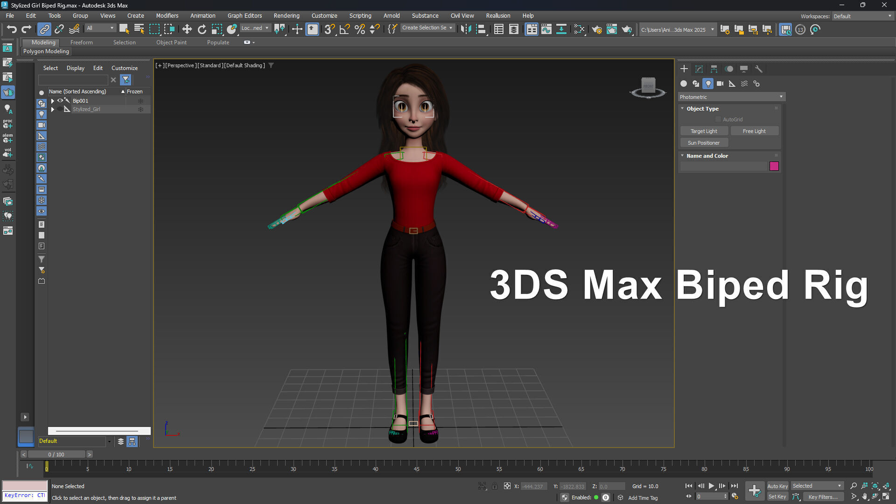Open the Key Filters dialog button
896x504 pixels.
(823, 497)
